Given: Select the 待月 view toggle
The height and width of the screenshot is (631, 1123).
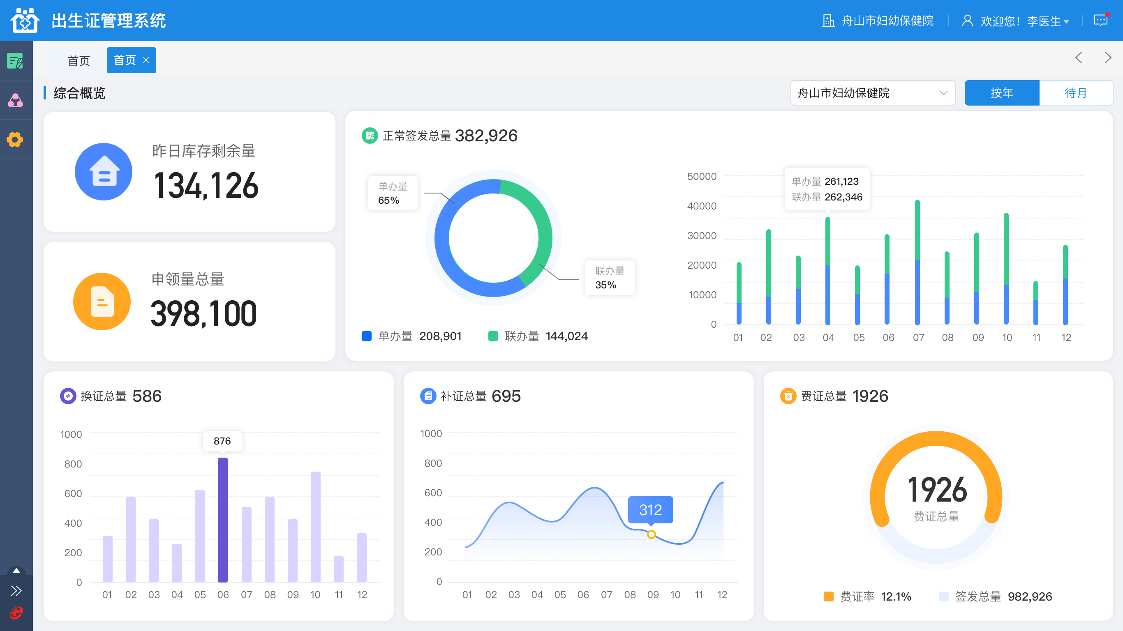Looking at the screenshot, I should tap(1076, 93).
